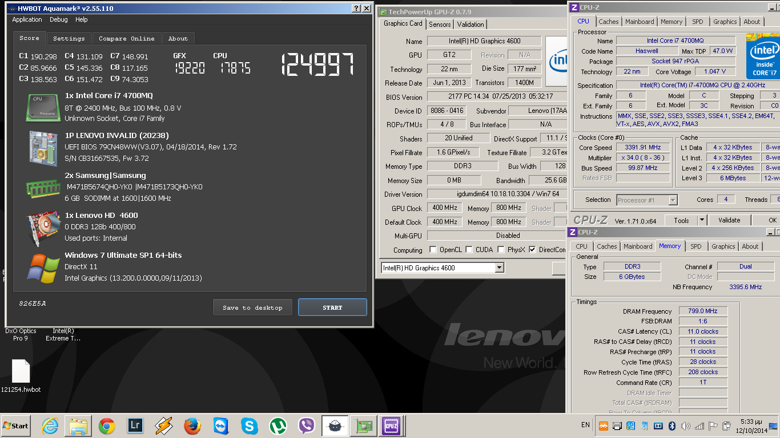Image resolution: width=780 pixels, height=438 pixels.
Task: Click the Tools button in CPU-Z
Action: point(681,220)
